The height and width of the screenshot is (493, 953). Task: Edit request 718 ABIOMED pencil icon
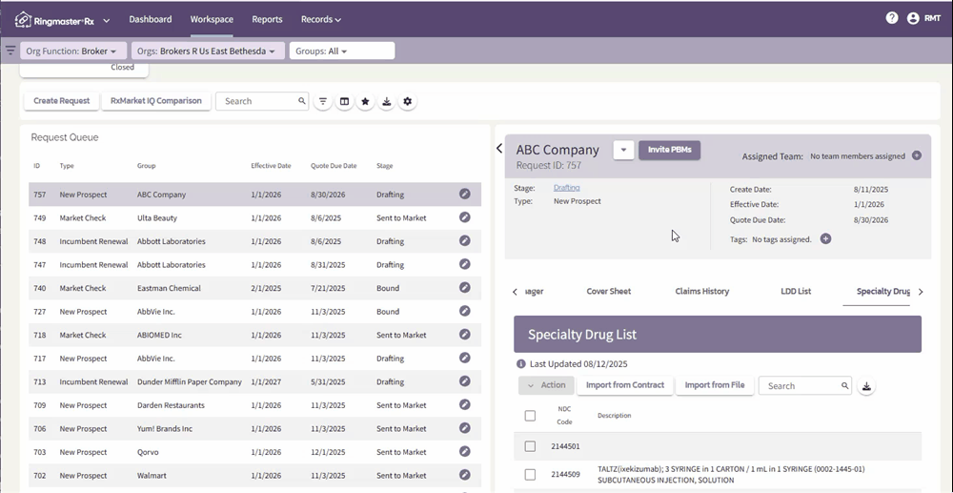(464, 335)
